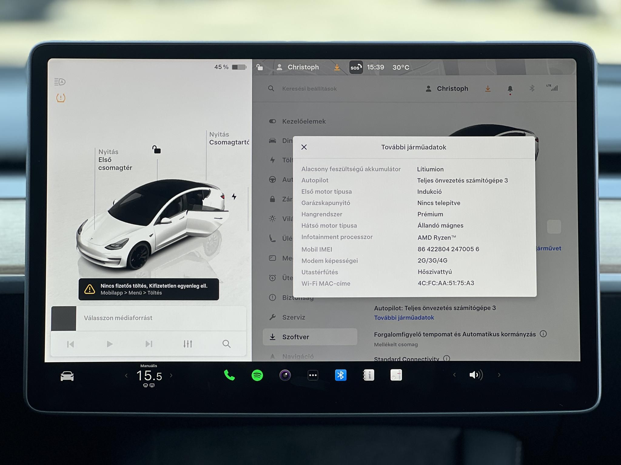Tap the 15.5 temperature climate display
This screenshot has height=465, width=621.
pos(149,376)
